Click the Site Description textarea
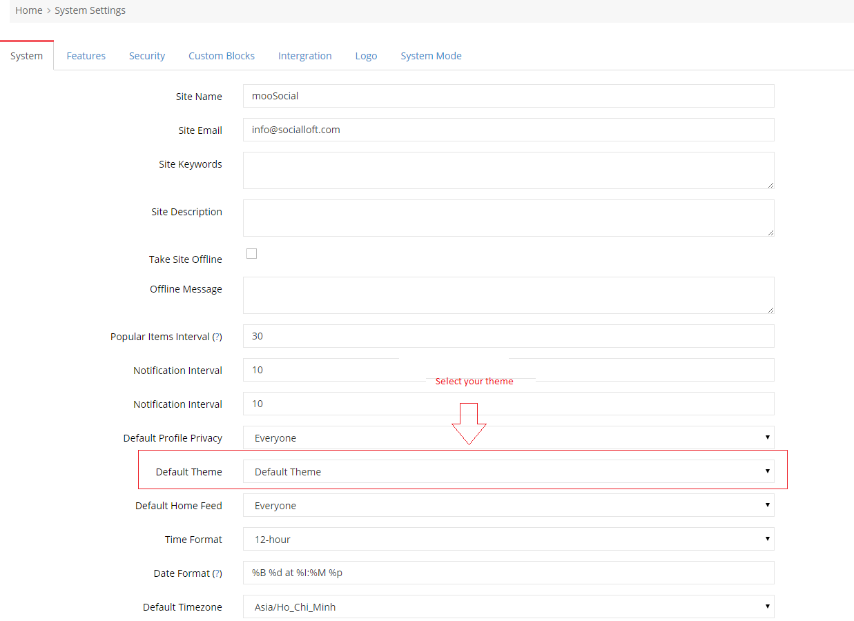Viewport: 854px width, 621px height. (508, 218)
